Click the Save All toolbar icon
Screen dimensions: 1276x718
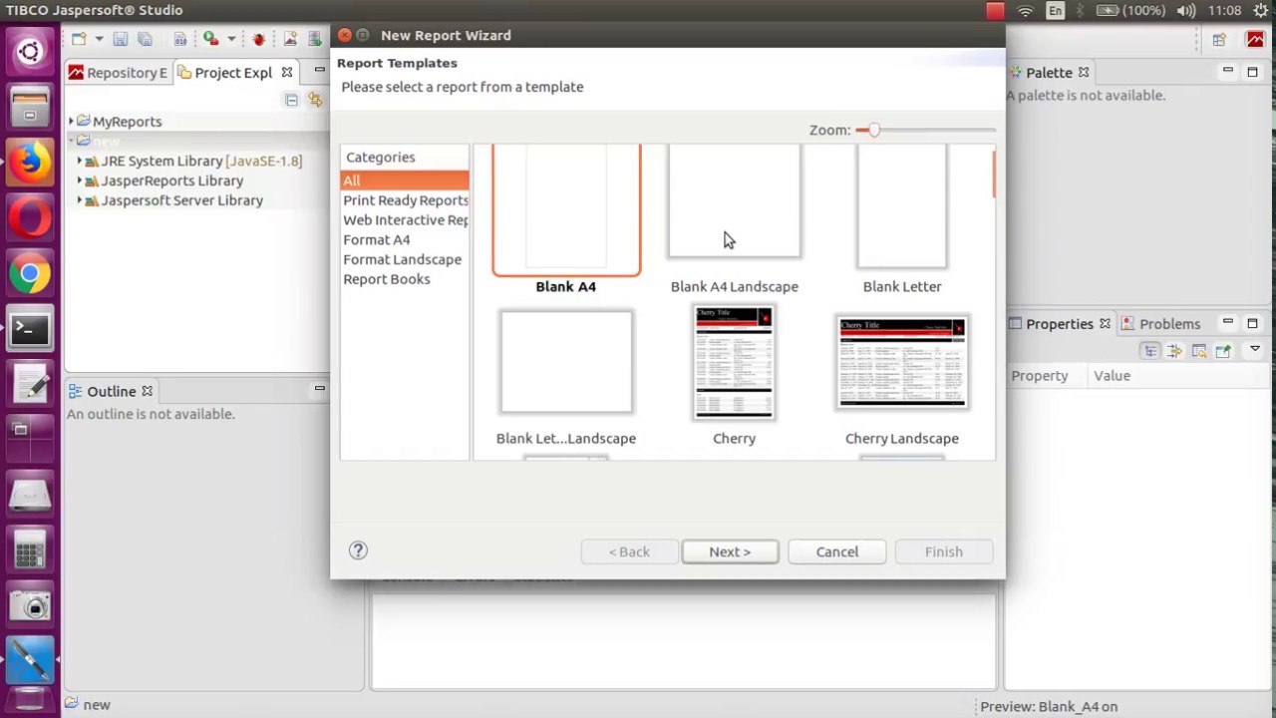pos(145,39)
